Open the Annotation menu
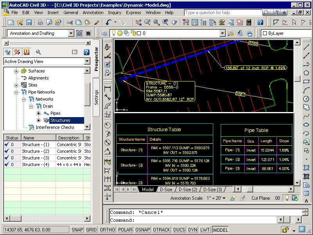 [93, 13]
